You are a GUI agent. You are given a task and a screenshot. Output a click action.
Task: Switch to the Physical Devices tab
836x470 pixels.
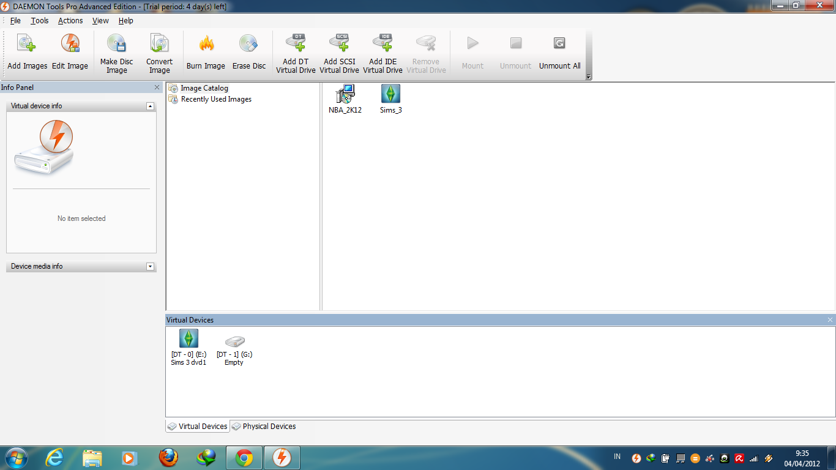pyautogui.click(x=264, y=427)
